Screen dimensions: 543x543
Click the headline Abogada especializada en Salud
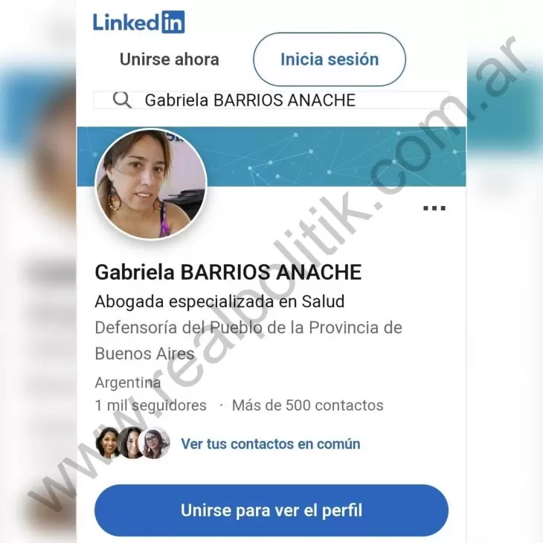(x=219, y=301)
